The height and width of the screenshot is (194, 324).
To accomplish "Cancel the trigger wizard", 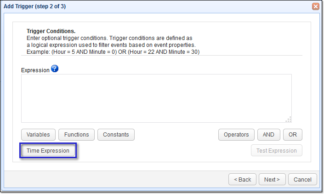I will 302,179.
